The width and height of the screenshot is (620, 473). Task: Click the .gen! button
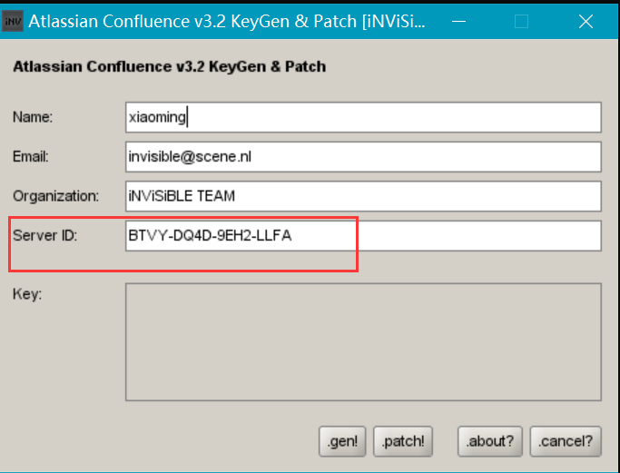click(x=342, y=441)
